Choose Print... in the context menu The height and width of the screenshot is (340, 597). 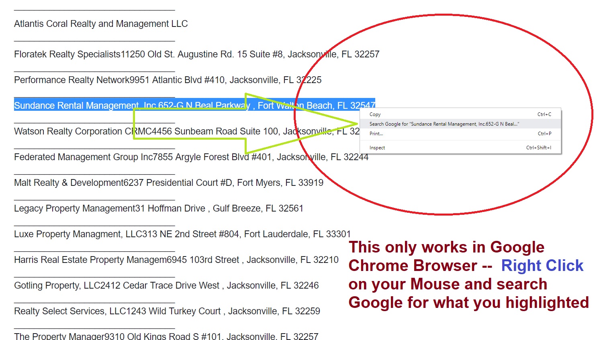(x=460, y=134)
